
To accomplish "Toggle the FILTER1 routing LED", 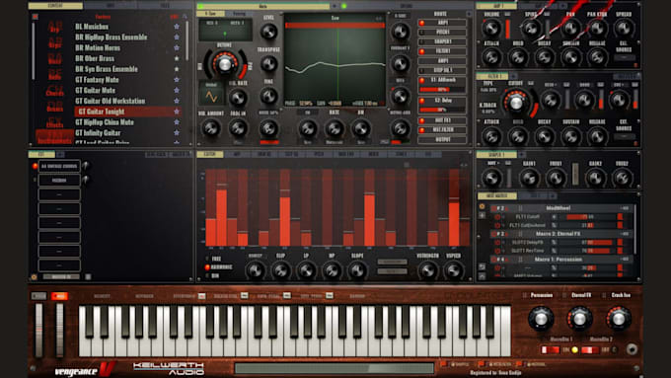I will (421, 51).
